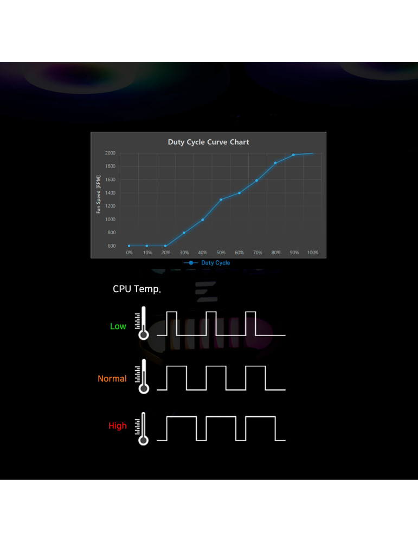This screenshot has height=542, width=418.
Task: Click the Duty Cycle Curve Chart title
Action: point(208,142)
